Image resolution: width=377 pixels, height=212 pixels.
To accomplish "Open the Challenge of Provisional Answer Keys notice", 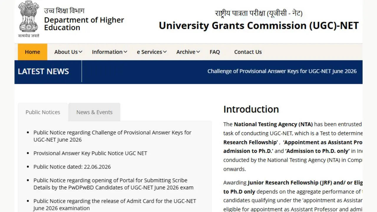I will tap(112, 136).
